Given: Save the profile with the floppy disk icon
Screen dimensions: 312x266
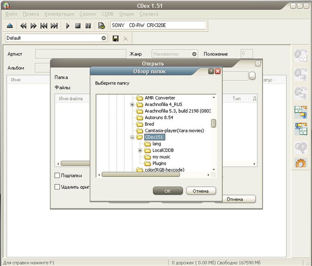Looking at the screenshot, I should (x=115, y=38).
